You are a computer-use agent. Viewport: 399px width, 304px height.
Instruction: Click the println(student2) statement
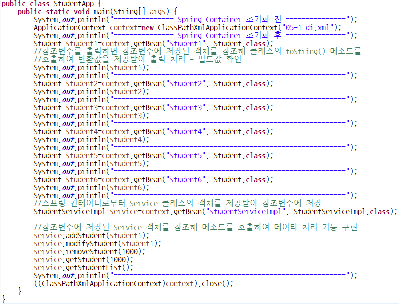point(91,92)
